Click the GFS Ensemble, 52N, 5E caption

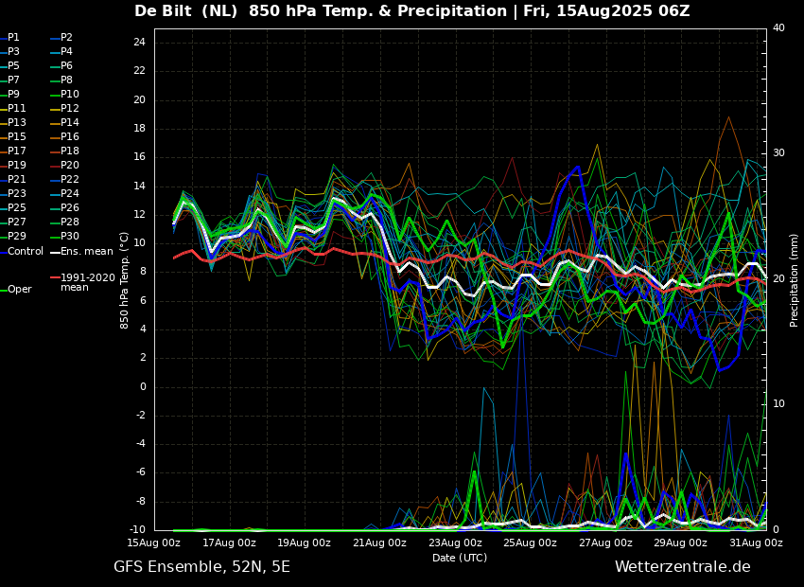pos(201,567)
